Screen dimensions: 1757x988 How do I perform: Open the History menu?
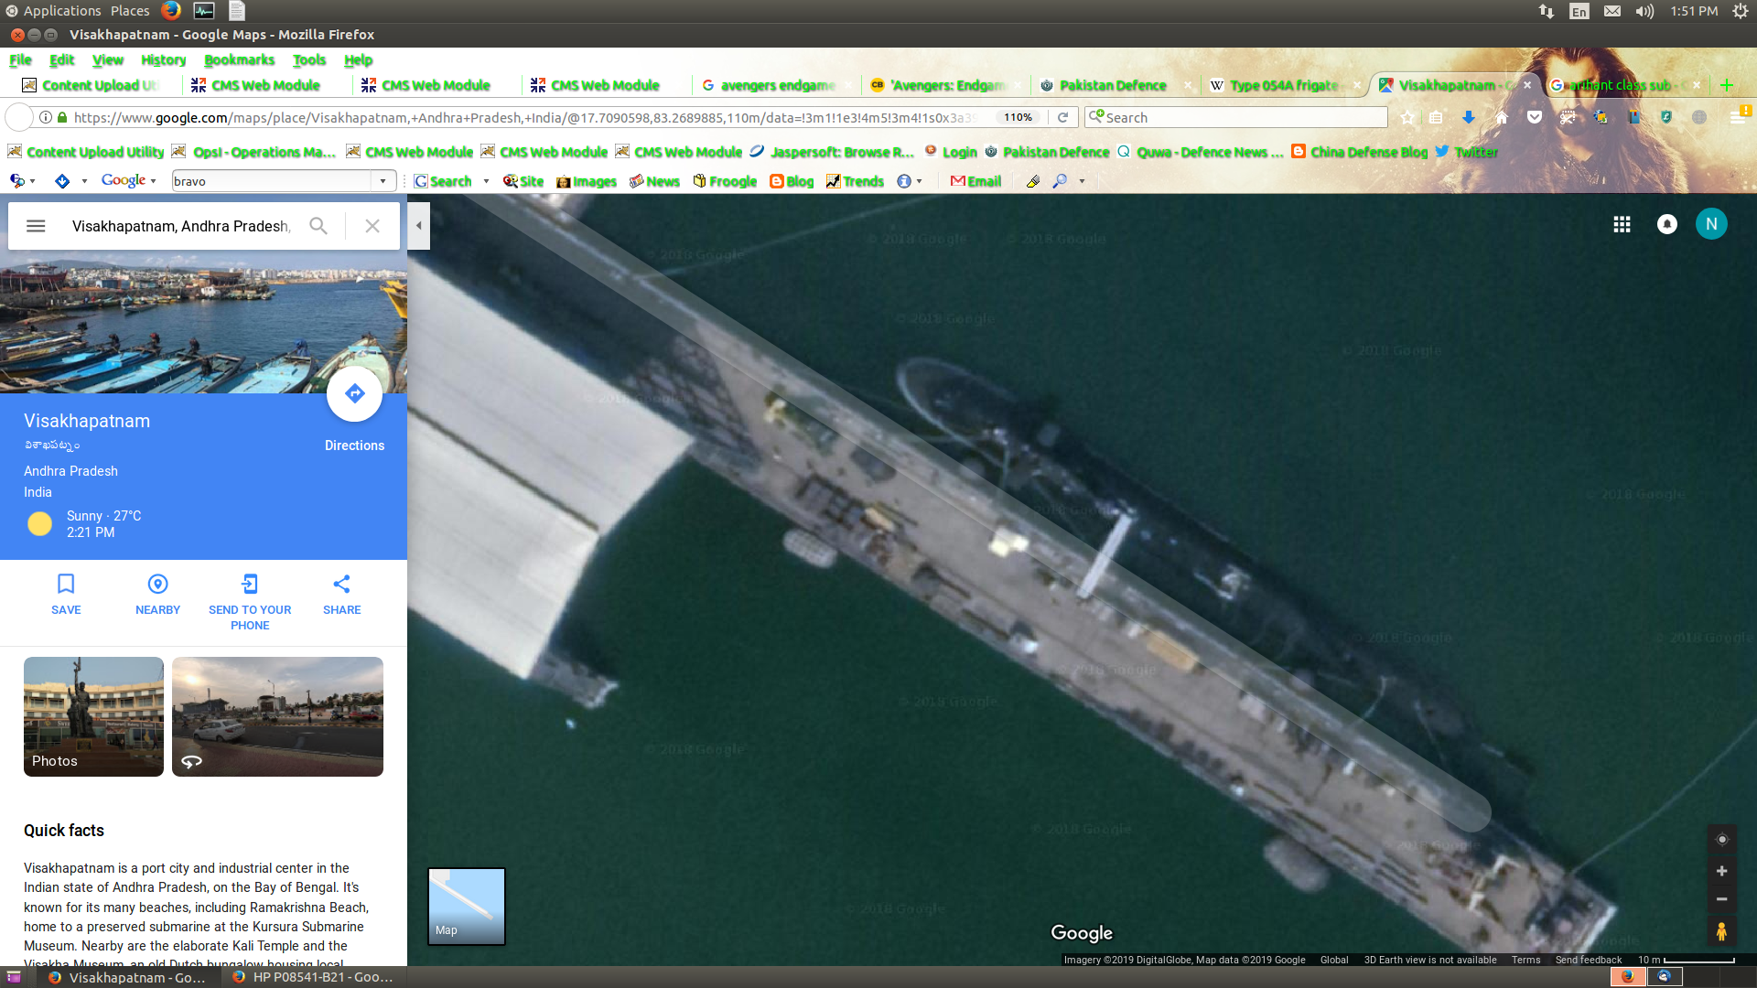163,59
